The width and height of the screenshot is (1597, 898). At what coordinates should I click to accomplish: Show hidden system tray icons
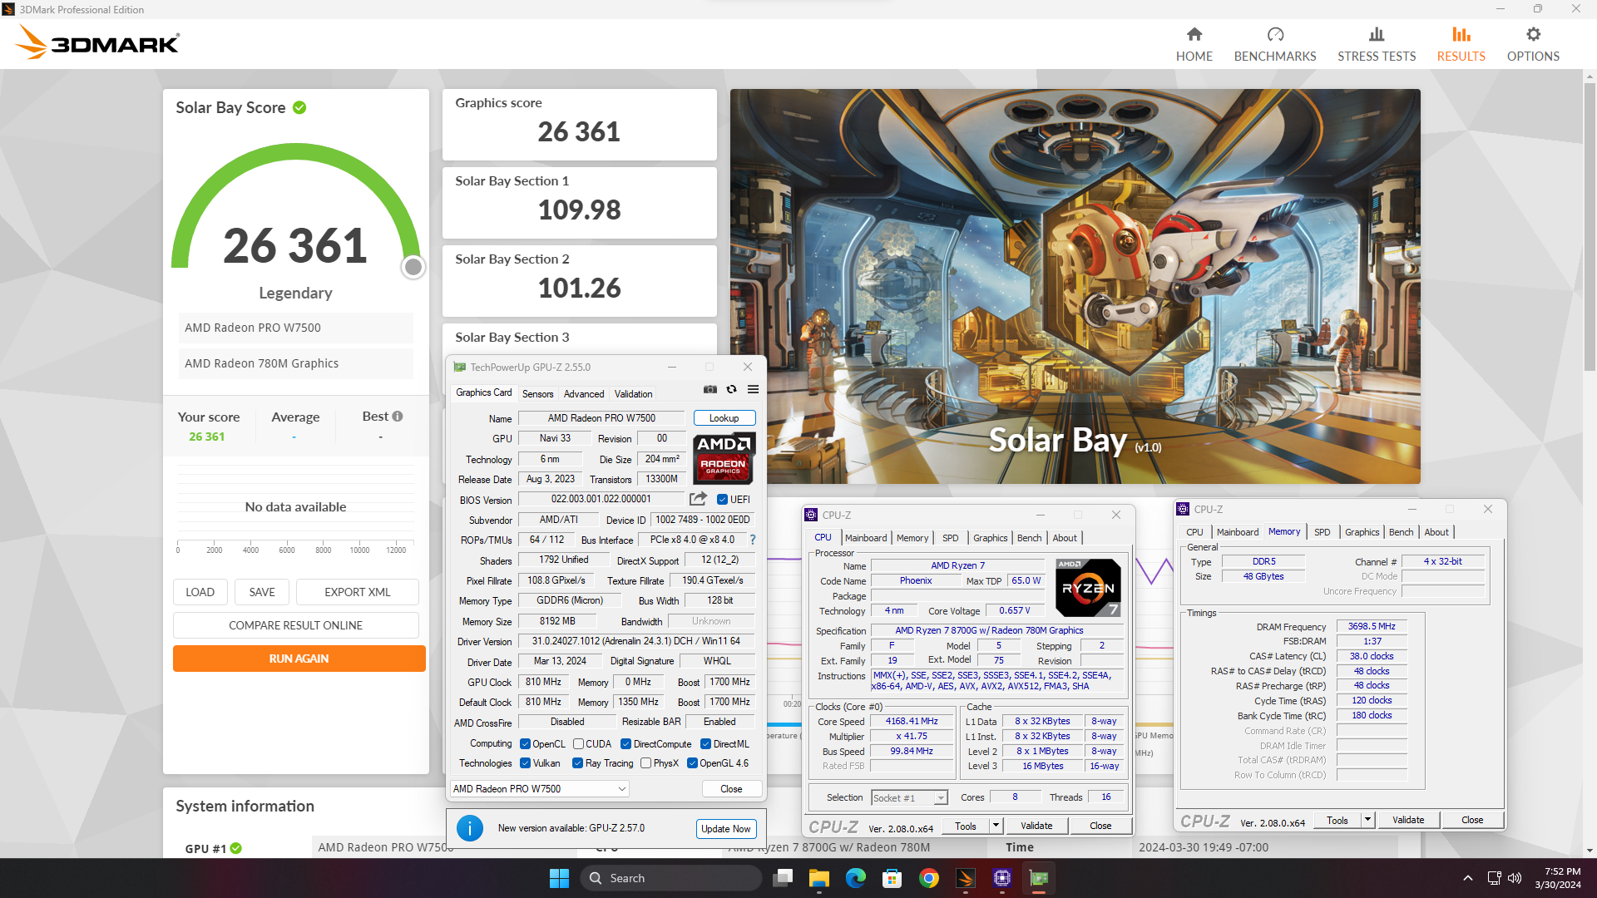(1467, 878)
